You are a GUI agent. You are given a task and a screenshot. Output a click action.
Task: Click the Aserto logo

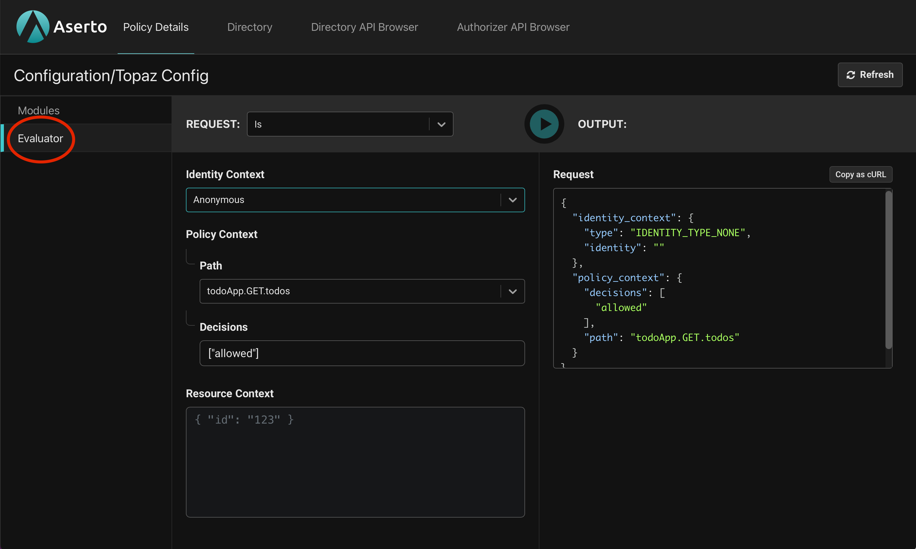(x=61, y=27)
